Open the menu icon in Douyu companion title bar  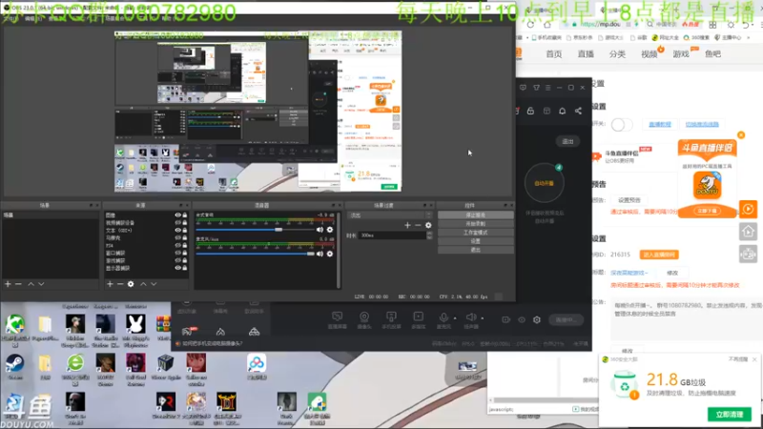[547, 88]
